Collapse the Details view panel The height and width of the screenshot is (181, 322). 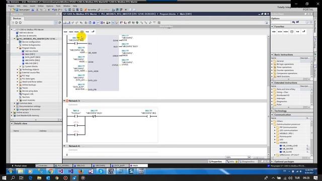point(12,124)
